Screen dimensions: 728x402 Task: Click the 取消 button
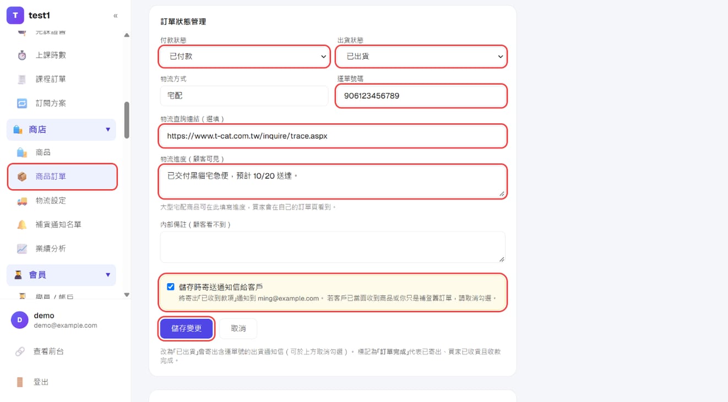(238, 328)
